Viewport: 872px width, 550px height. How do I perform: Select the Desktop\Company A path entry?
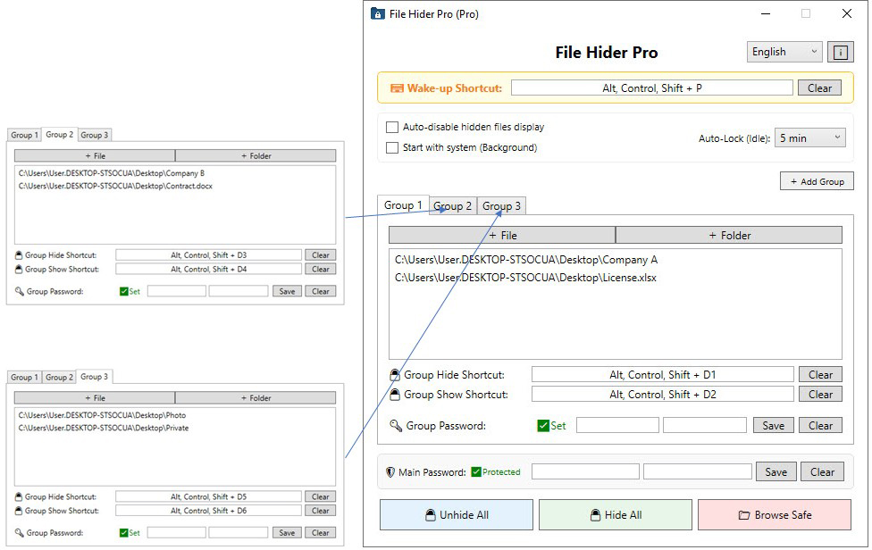click(x=526, y=260)
